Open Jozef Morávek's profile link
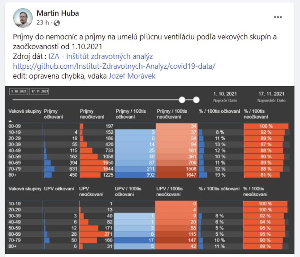The image size is (300, 257). [132, 76]
